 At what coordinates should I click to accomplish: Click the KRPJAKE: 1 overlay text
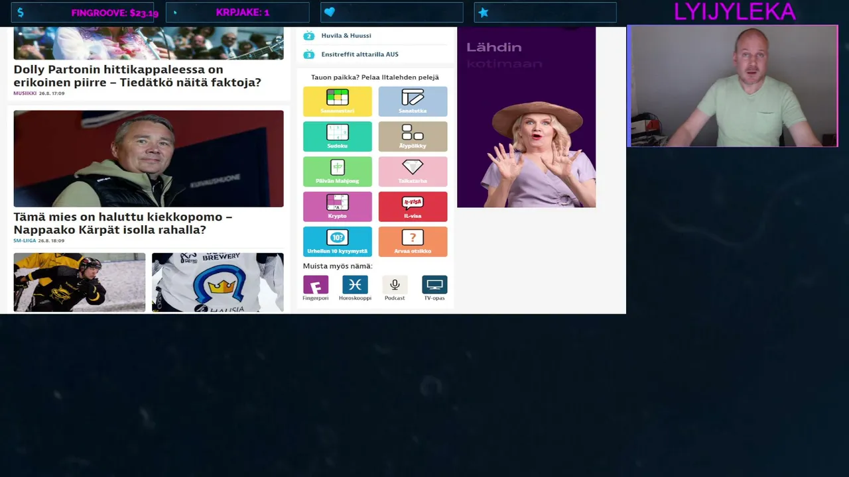[243, 13]
